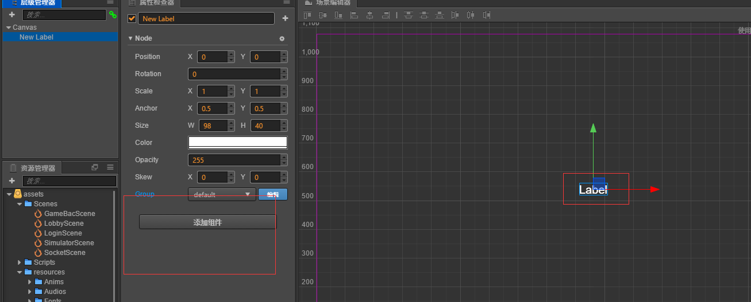
Task: Click the green Y-axis gizmo arrow in the scene
Action: (593, 128)
